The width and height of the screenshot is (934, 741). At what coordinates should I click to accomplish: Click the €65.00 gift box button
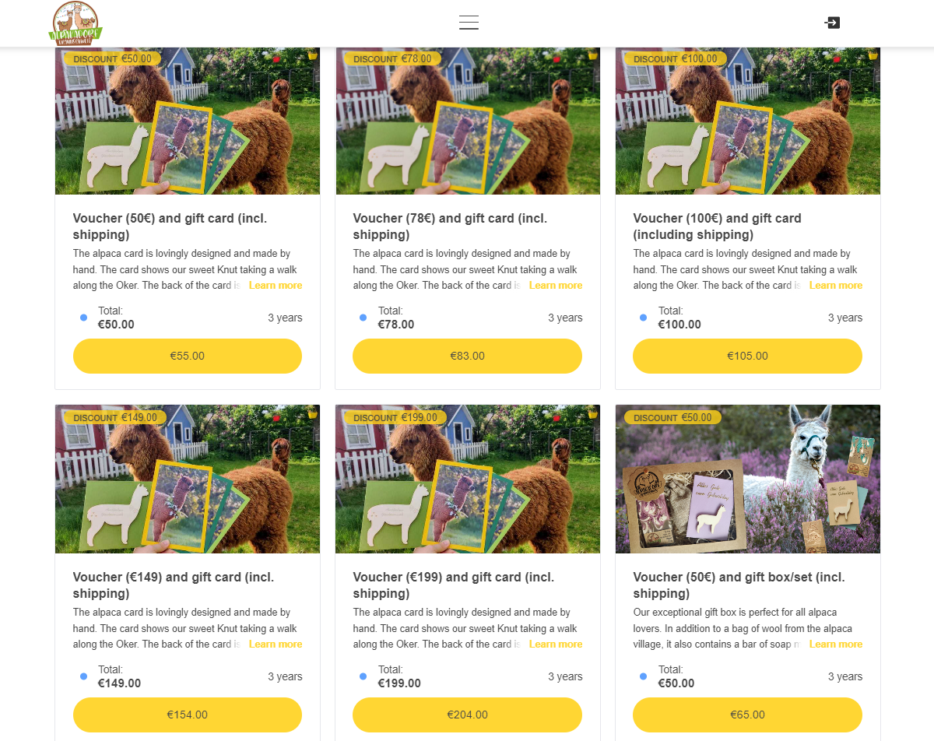click(747, 715)
